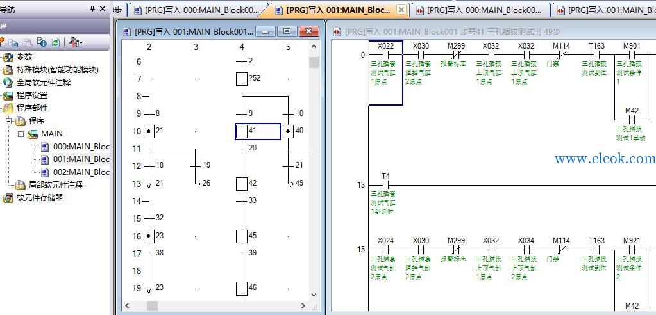Click the copy icon in navigation toolbar
The width and height of the screenshot is (656, 315).
13,43
